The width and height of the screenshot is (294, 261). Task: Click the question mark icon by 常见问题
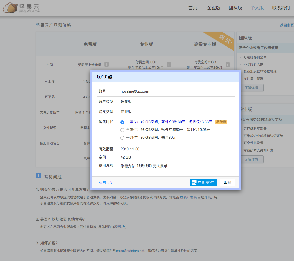coord(39,176)
